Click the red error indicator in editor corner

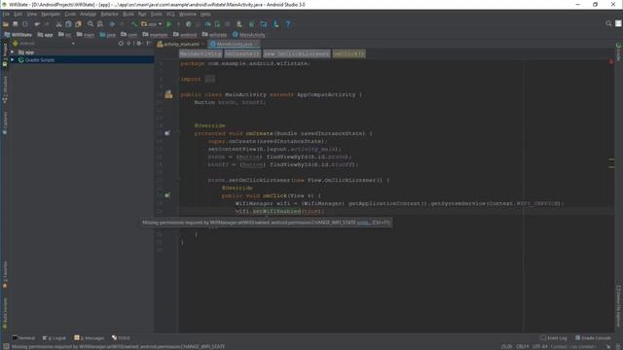[611, 62]
